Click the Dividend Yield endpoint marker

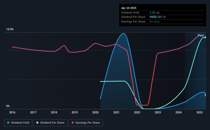pos(206,95)
